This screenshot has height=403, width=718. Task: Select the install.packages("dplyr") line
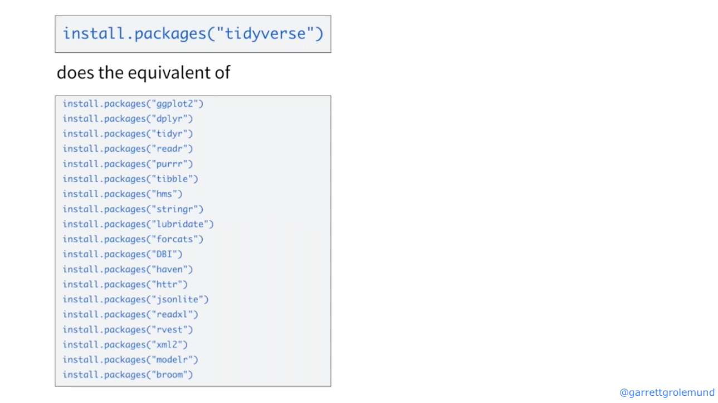128,119
